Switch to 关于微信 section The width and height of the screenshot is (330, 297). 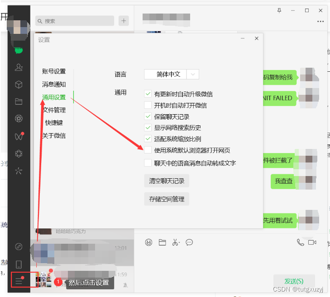(54, 135)
